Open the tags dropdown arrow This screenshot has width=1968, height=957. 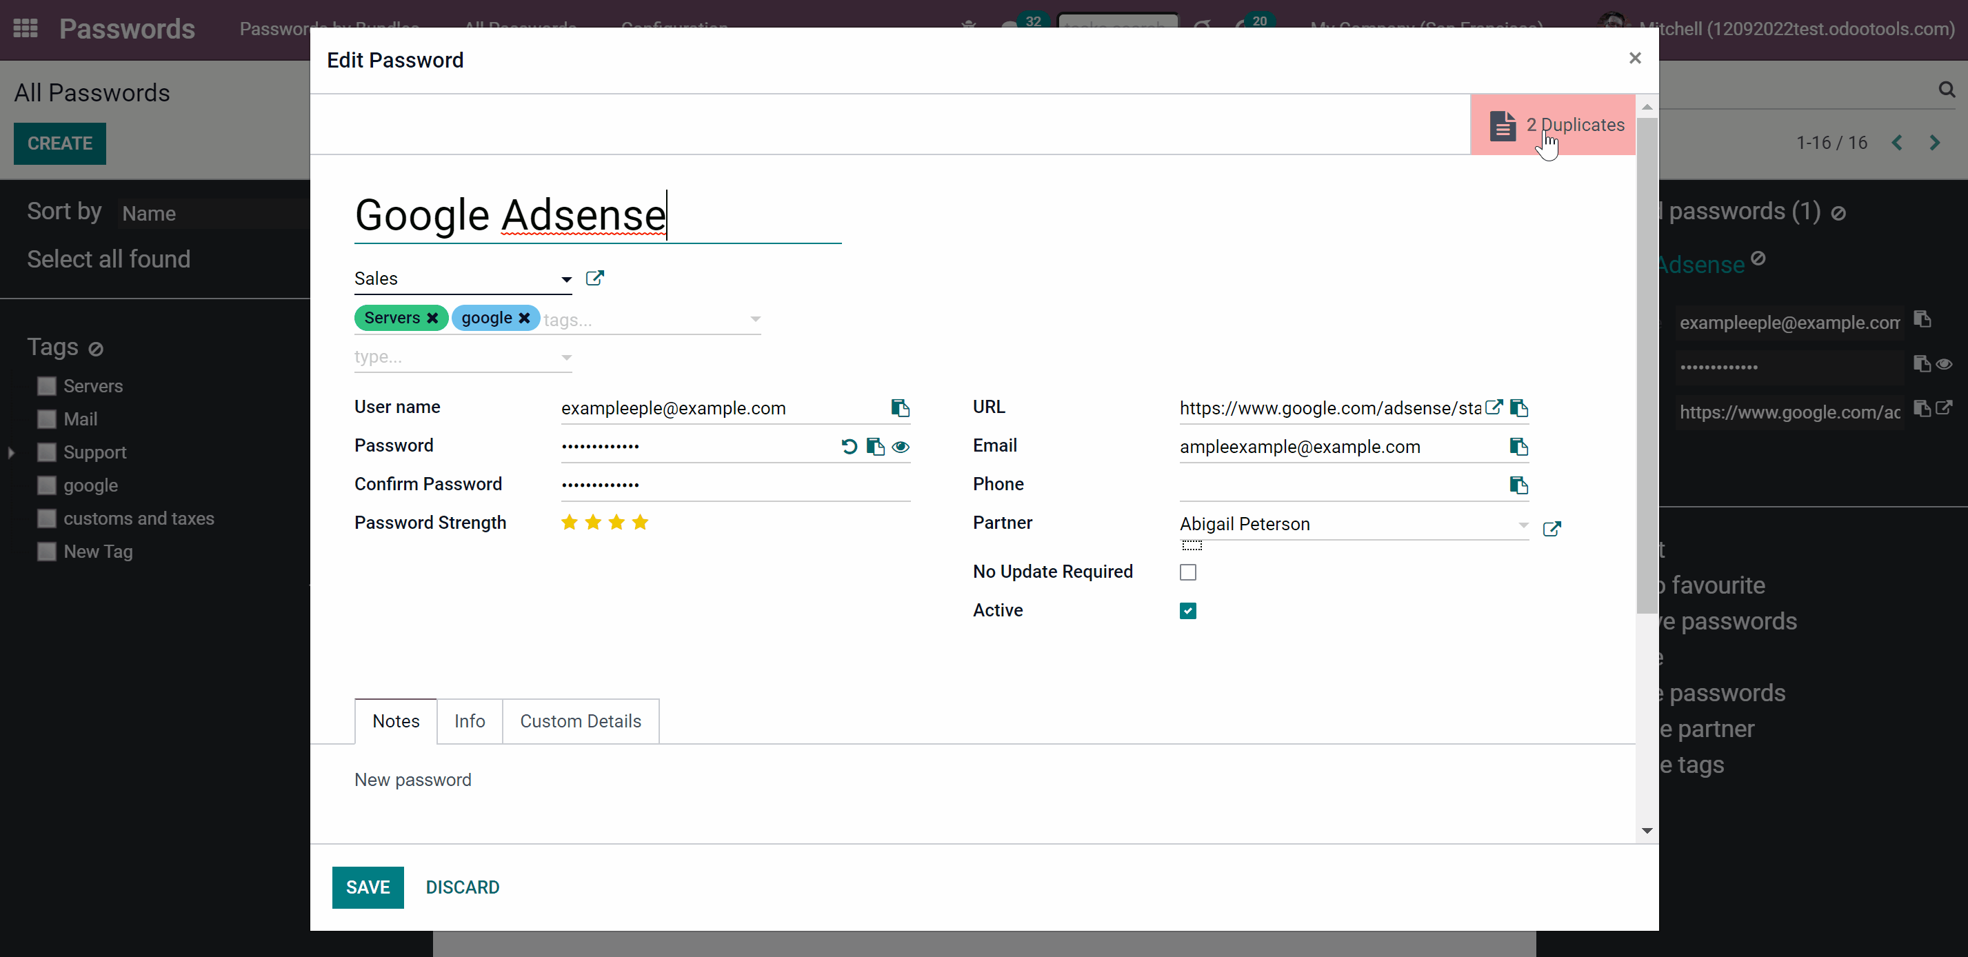pos(755,319)
